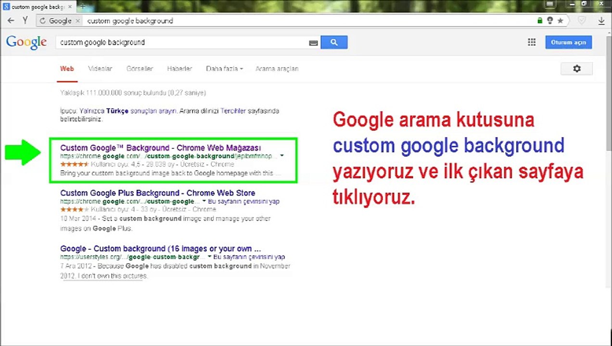Open the search settings gear
Screen dimensions: 612x346
tap(576, 69)
